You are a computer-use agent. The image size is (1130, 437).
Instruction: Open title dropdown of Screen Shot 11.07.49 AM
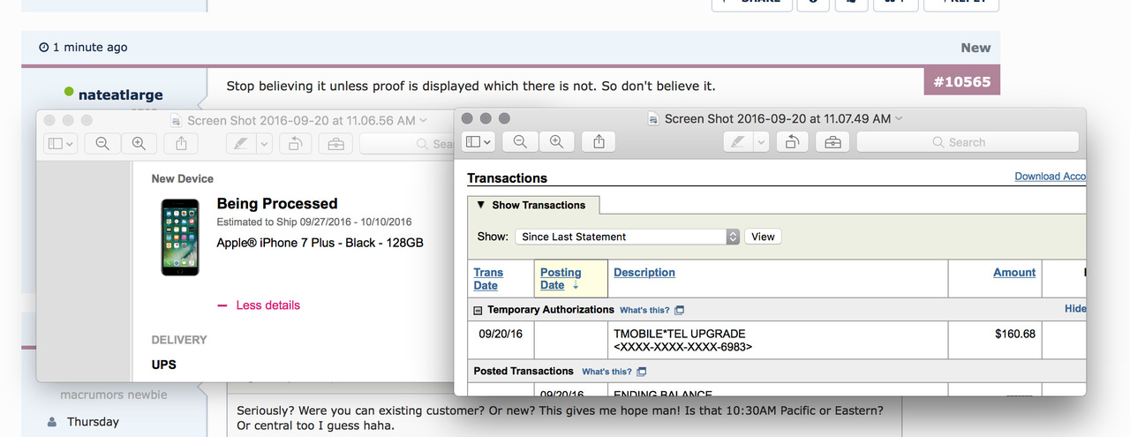(x=899, y=118)
